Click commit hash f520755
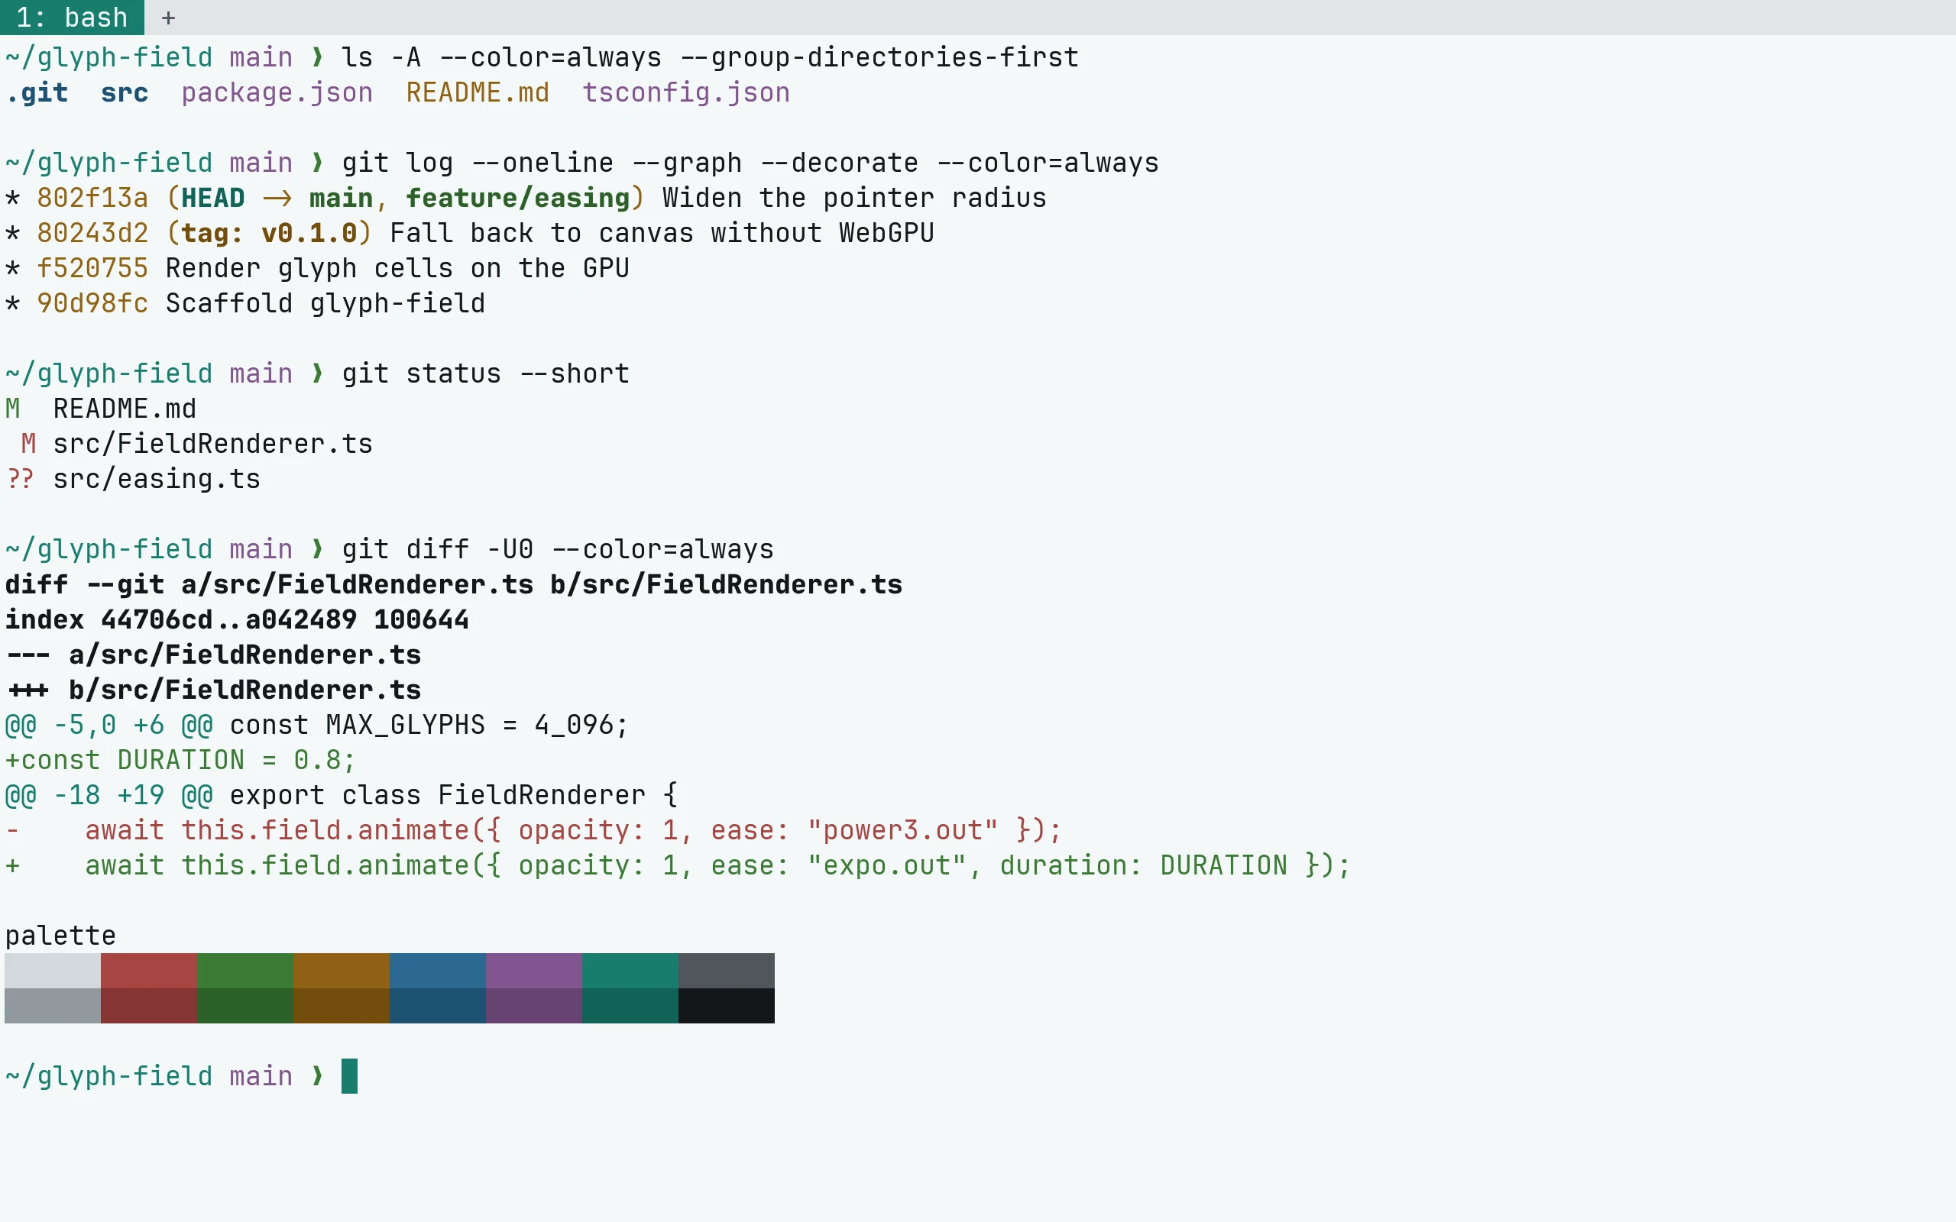 point(93,268)
